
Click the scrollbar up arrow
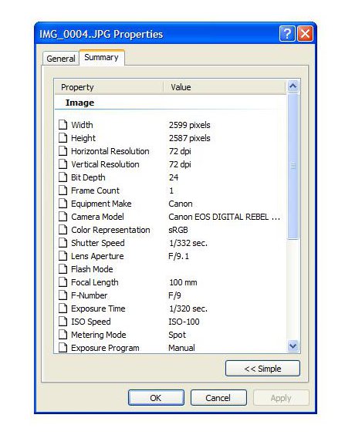(x=293, y=86)
